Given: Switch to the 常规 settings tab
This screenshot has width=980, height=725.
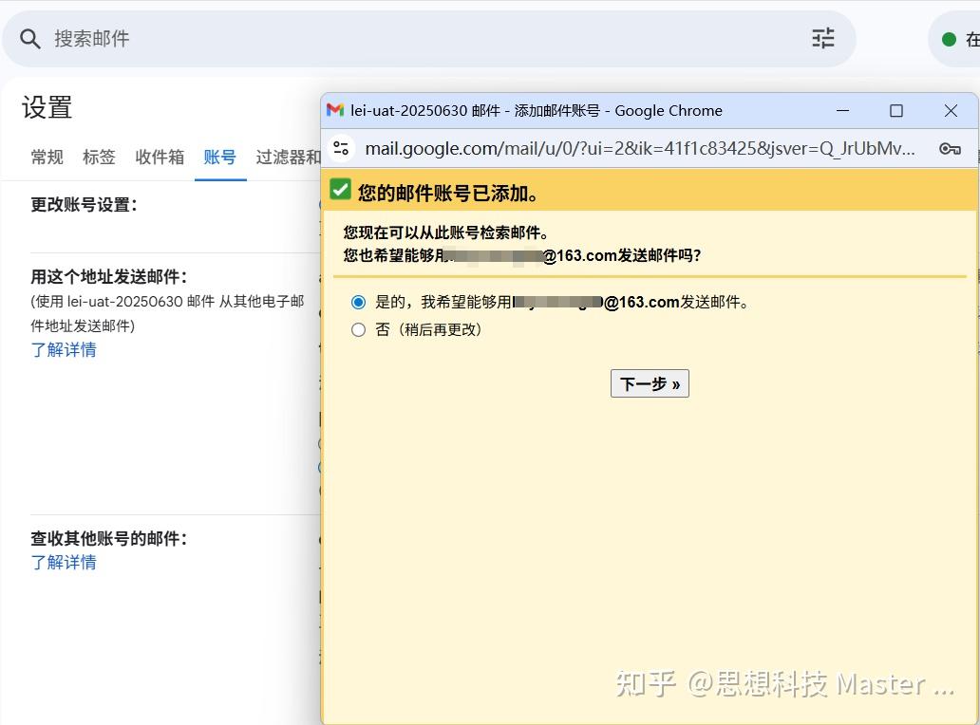Looking at the screenshot, I should click(47, 157).
